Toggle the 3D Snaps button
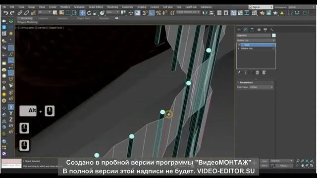Image resolution: width=317 pixels, height=178 pixels. point(145,13)
